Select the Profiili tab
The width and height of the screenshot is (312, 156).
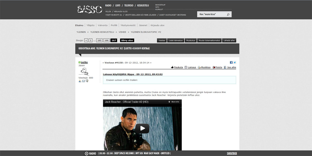(x=114, y=25)
